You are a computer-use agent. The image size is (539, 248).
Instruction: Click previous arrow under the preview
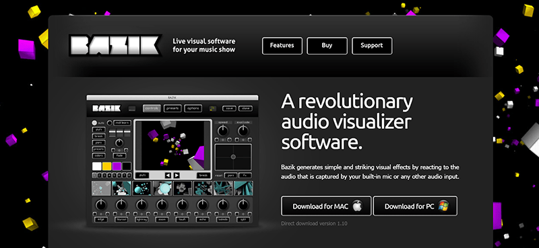pos(168,175)
